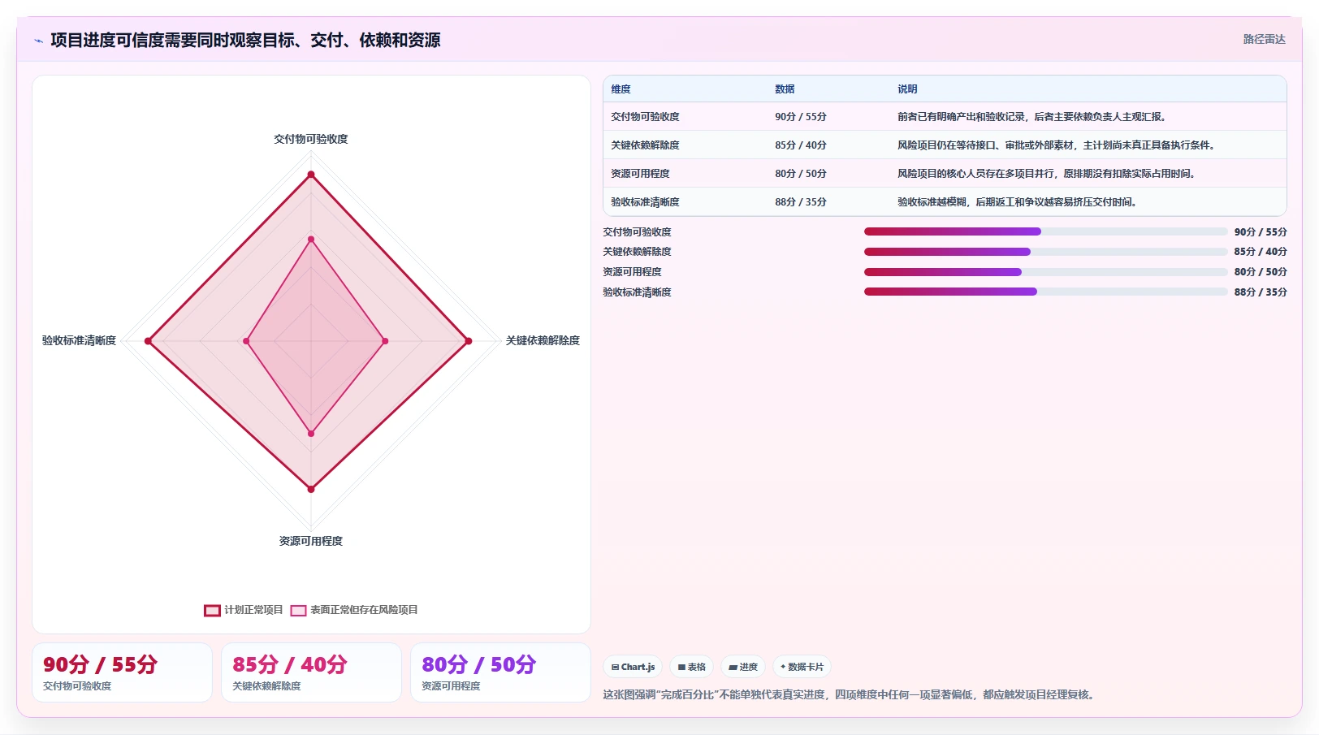Click table value 80分 / 50分
Screen dimensions: 1319x735
coord(801,174)
